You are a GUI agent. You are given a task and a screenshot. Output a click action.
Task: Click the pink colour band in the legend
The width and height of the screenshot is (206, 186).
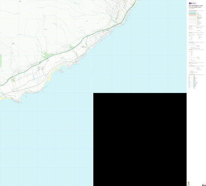(193, 15)
